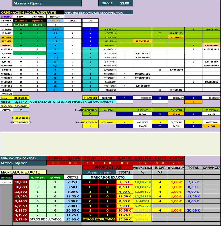This screenshot has width=221, height=226.
Task: Click the 1X2 column header
Action: pyautogui.click(x=90, y=20)
